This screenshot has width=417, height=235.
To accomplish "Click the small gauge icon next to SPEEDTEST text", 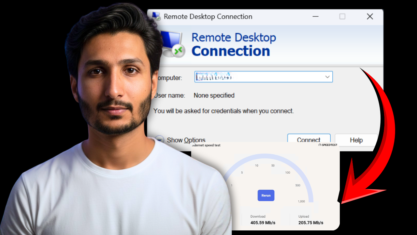I will pyautogui.click(x=320, y=145).
